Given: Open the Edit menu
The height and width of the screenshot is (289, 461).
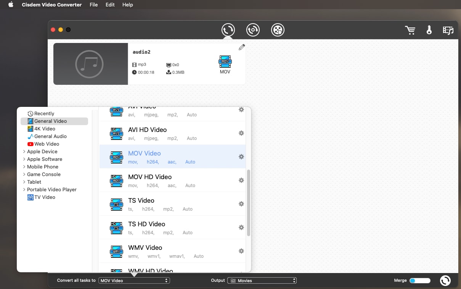Looking at the screenshot, I should point(110,5).
